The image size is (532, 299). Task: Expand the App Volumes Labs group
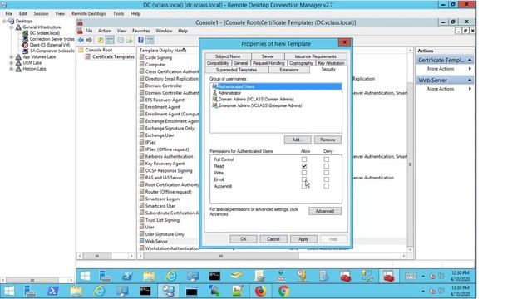coord(11,57)
